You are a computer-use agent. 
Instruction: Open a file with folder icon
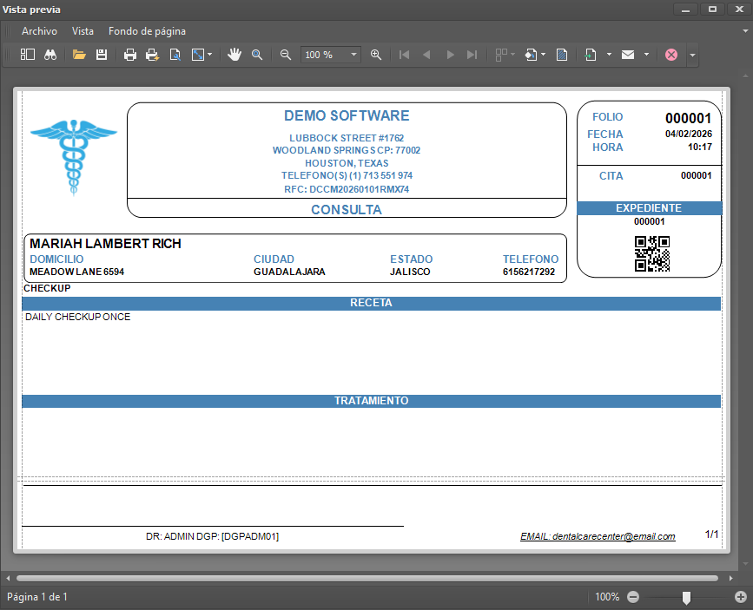[x=79, y=55]
